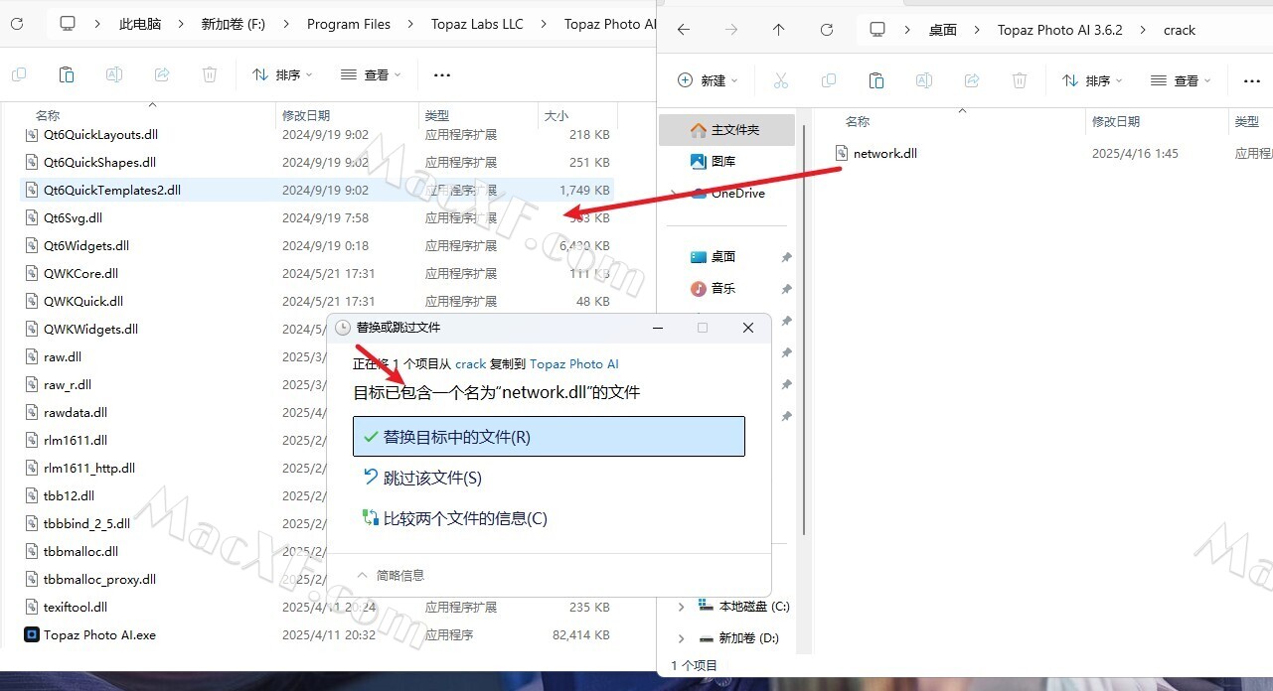Click the paste icon in crack window toolbar
1273x691 pixels.
[x=876, y=80]
